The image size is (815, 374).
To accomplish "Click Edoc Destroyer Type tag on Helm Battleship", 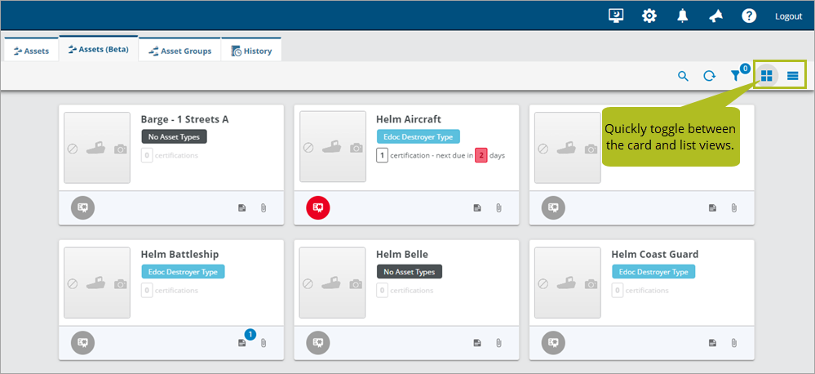I will 183,272.
